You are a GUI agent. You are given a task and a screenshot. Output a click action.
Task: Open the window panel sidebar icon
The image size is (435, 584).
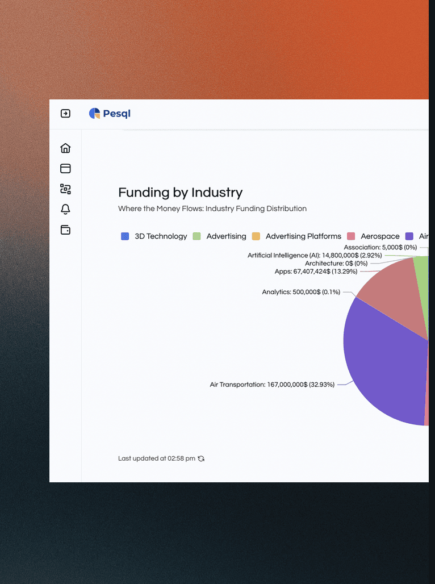[x=65, y=168]
